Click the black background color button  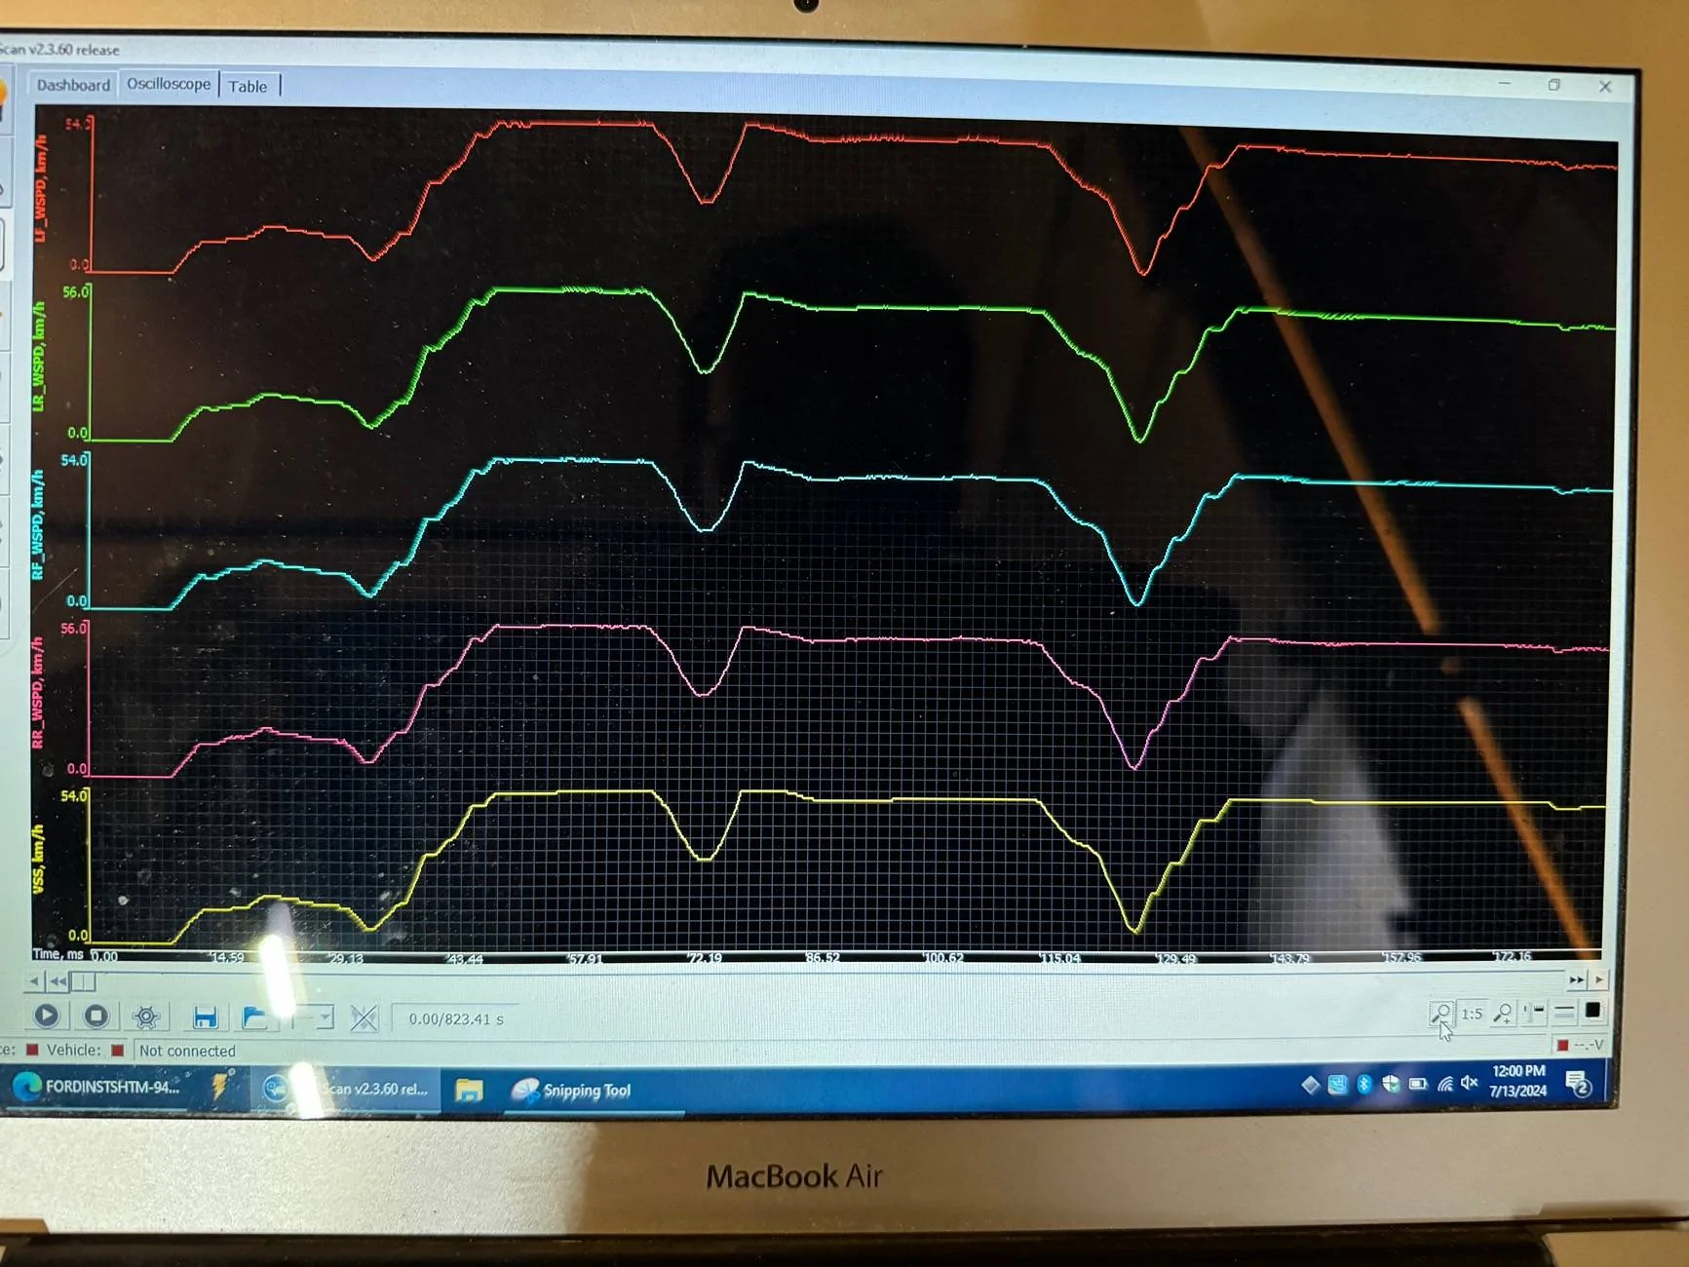[1593, 1011]
